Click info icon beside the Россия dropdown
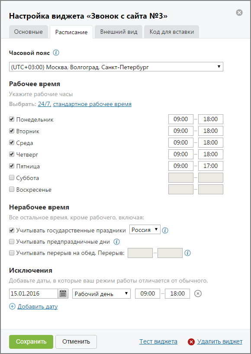The image size is (251, 354). pos(165,231)
